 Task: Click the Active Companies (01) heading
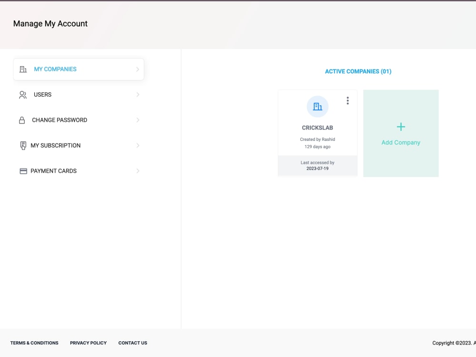click(358, 72)
